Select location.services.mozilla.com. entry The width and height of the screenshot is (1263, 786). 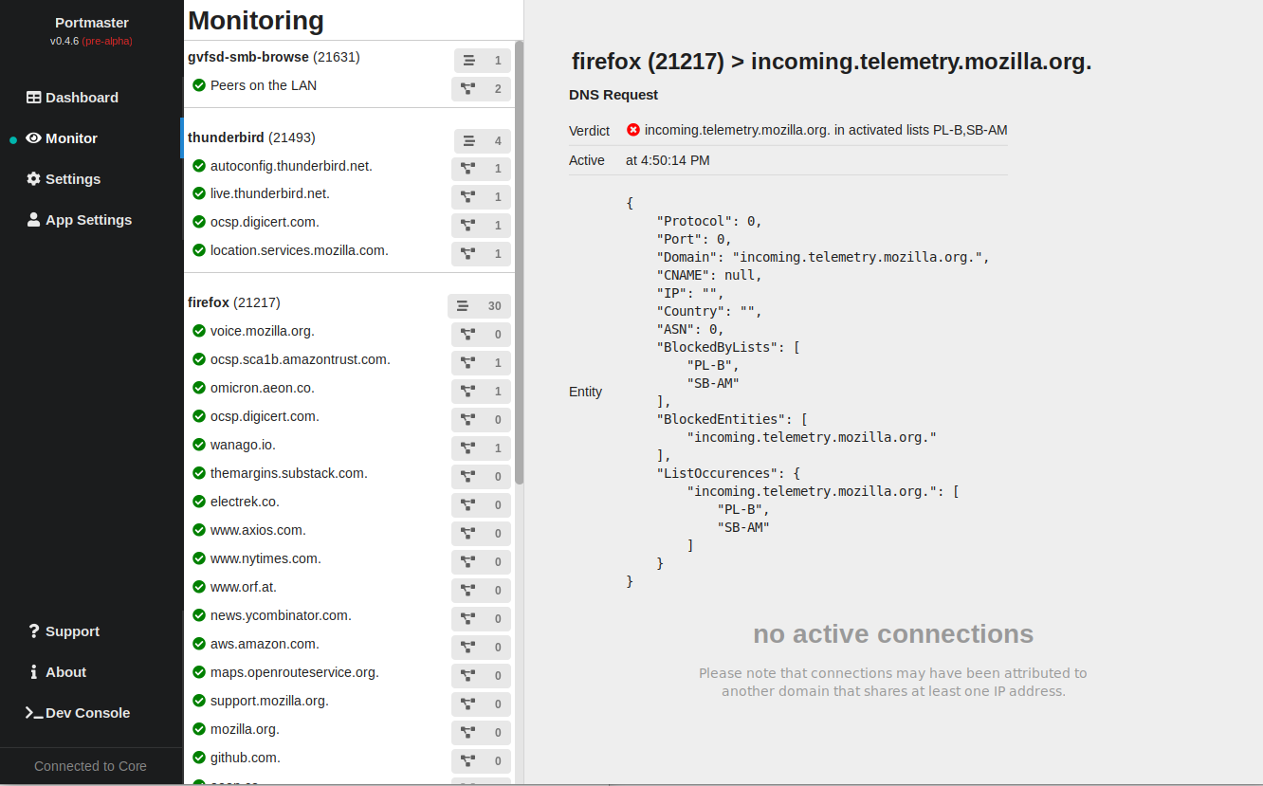pos(300,250)
